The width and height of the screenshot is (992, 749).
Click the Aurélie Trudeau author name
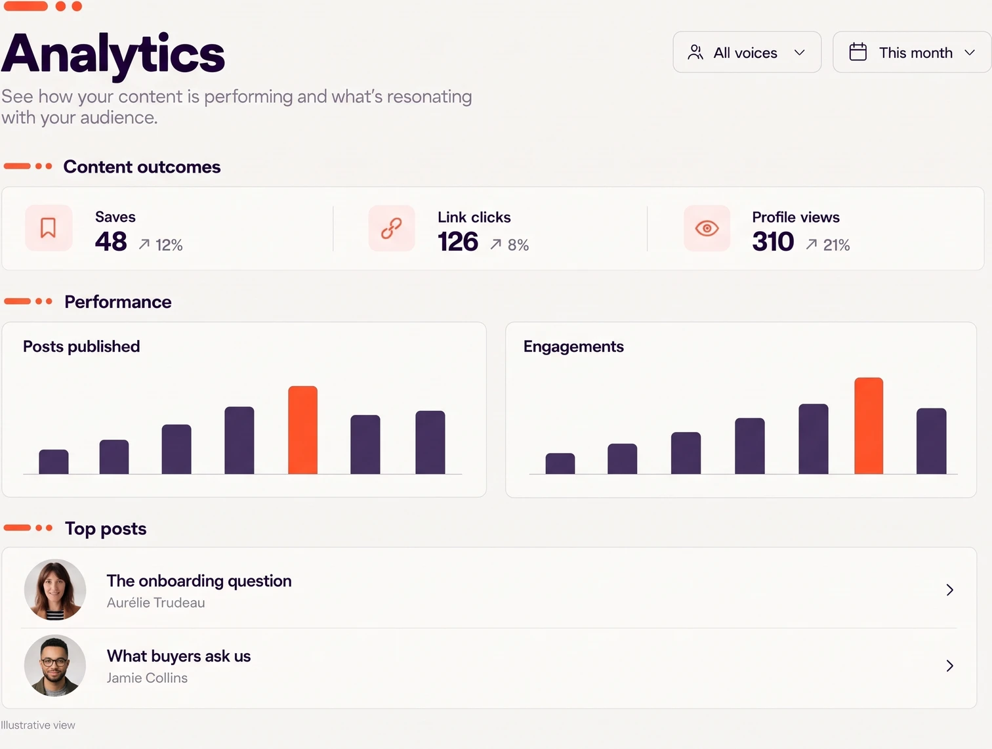[156, 603]
